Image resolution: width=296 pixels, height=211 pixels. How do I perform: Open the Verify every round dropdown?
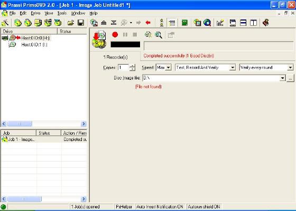[x=290, y=67]
